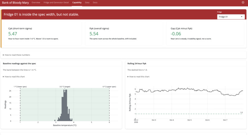
Task: Open the Fridge 01 dropdown
Action: 231,17
